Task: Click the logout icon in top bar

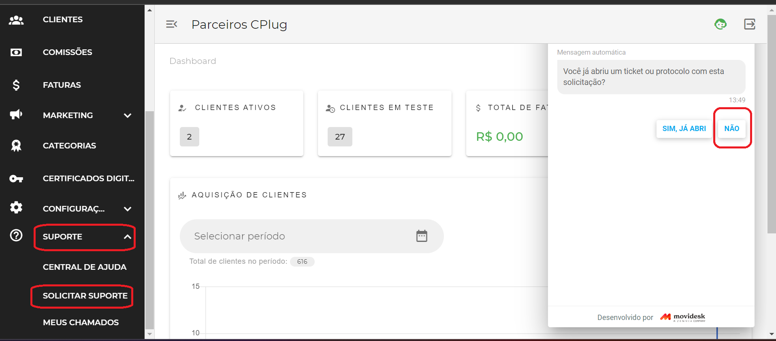Action: 750,24
